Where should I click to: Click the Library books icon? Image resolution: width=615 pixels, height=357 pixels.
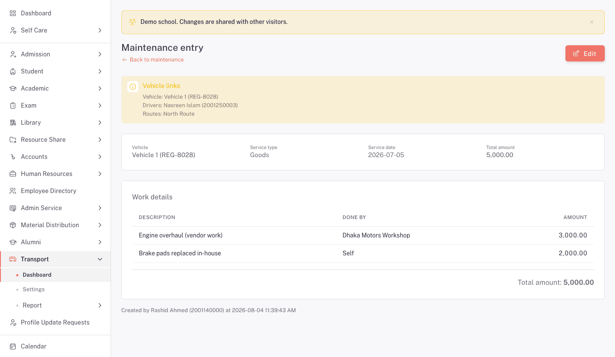point(13,123)
